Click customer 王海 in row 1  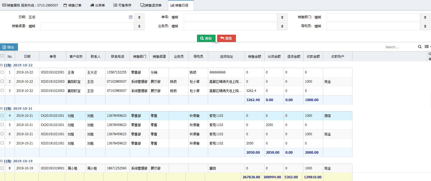tap(71, 72)
